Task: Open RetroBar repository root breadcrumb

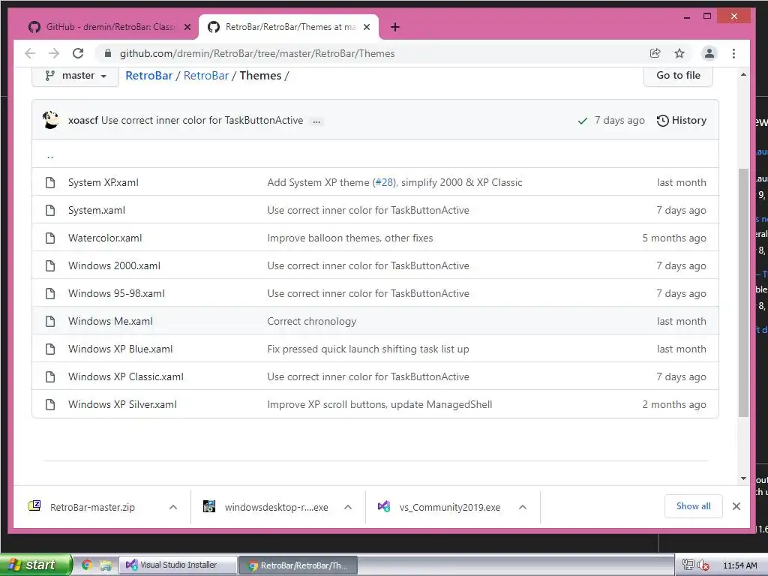Action: (x=149, y=76)
